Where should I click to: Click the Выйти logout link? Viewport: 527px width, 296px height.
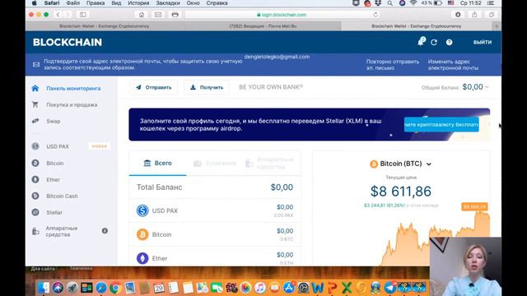483,42
